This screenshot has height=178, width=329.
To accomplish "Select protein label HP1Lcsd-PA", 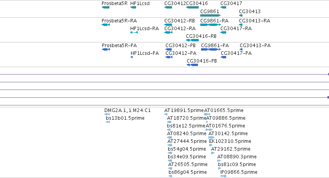I will click(145, 53).
